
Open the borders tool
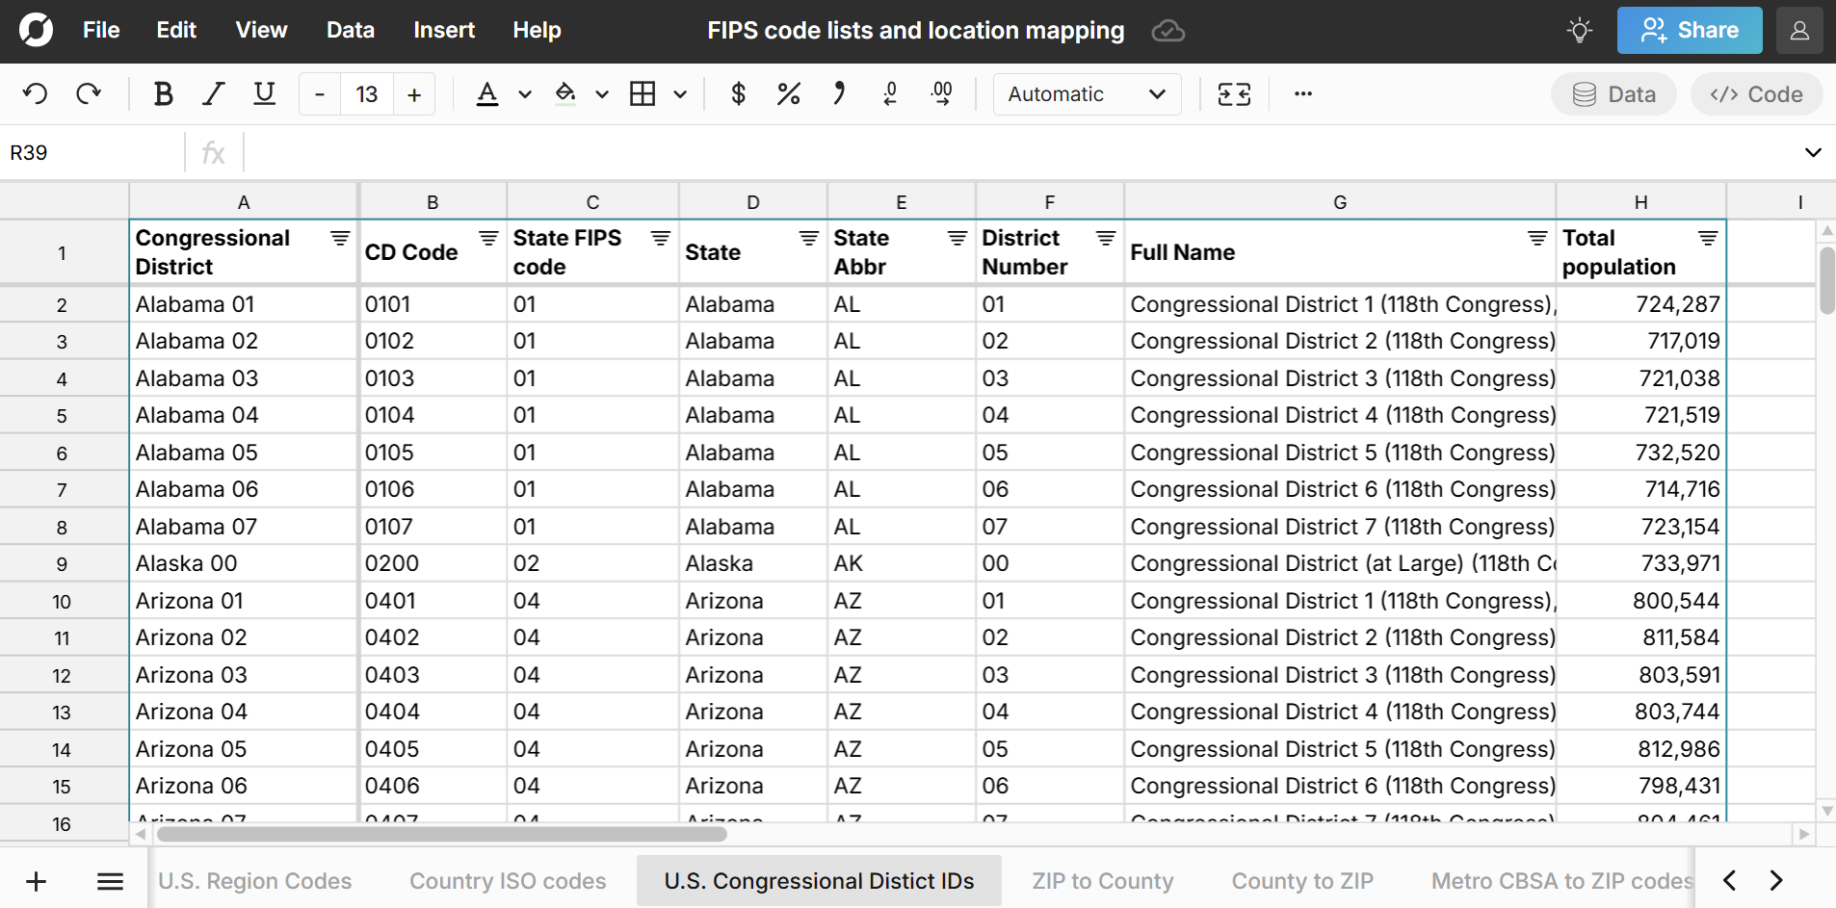coord(643,94)
